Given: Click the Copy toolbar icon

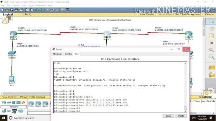Looking at the screenshot, I should click(x=27, y=10).
